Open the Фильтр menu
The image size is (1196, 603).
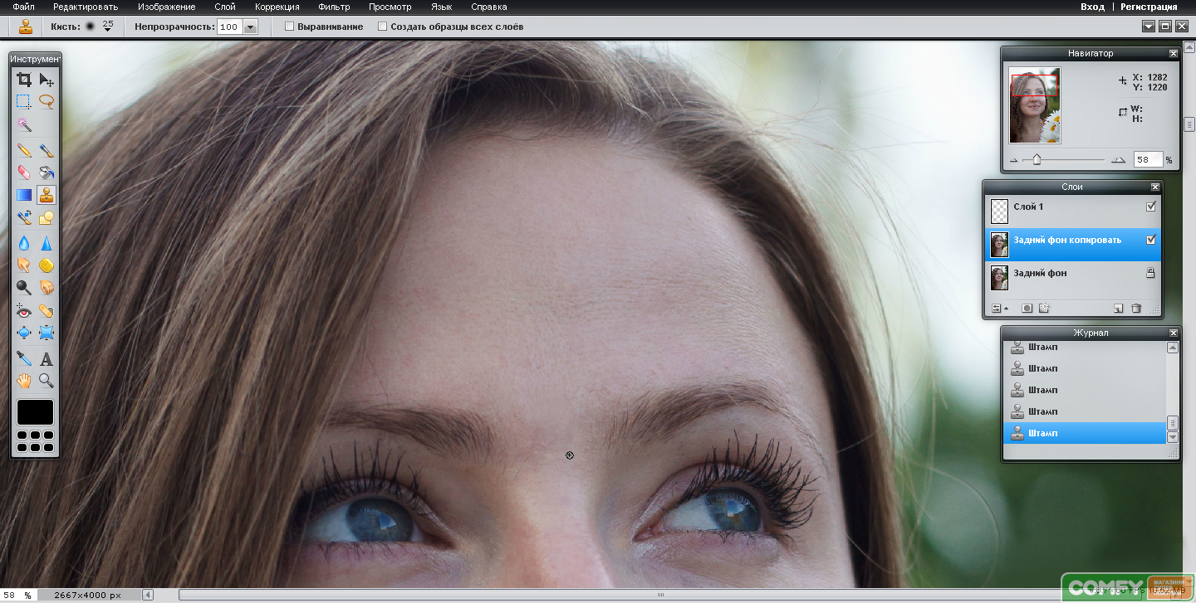point(334,7)
